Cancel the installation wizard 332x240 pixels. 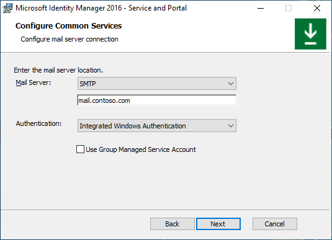point(275,224)
